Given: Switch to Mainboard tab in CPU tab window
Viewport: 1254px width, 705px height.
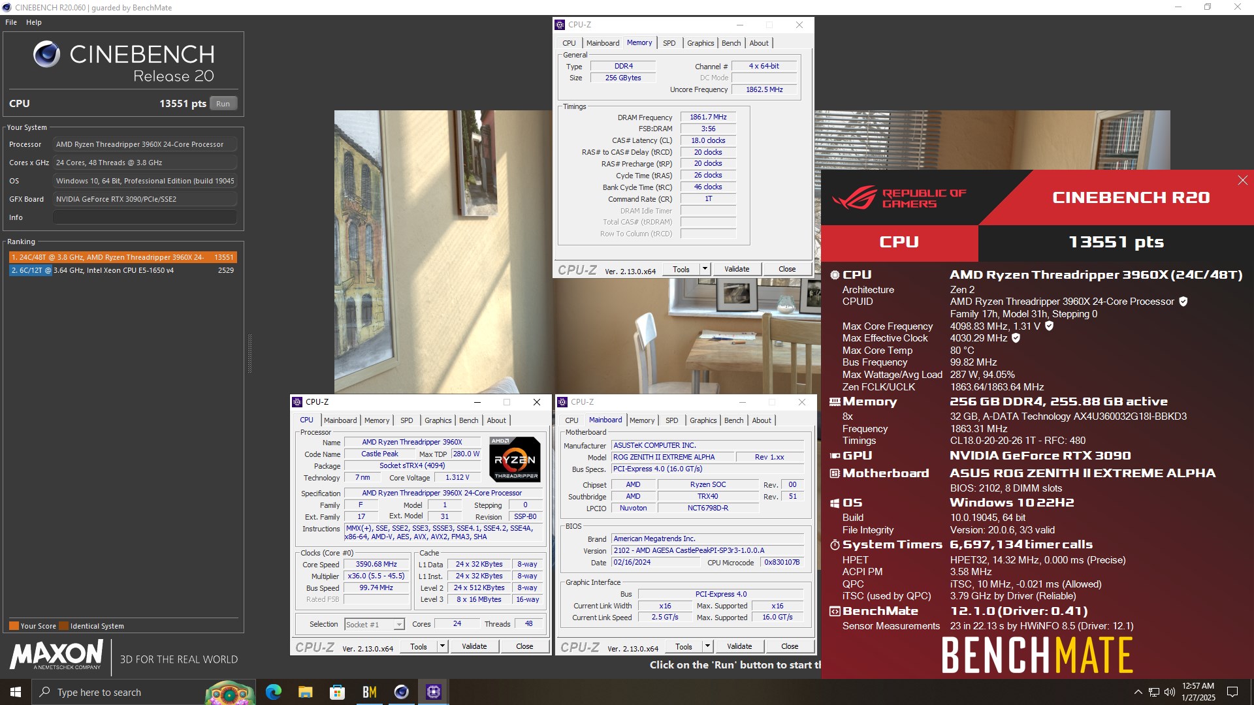Looking at the screenshot, I should pyautogui.click(x=340, y=420).
